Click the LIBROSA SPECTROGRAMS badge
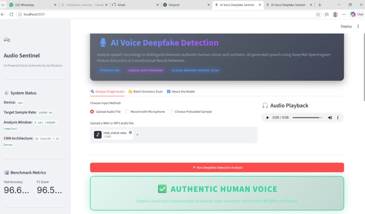The height and width of the screenshot is (214, 365). point(145,70)
